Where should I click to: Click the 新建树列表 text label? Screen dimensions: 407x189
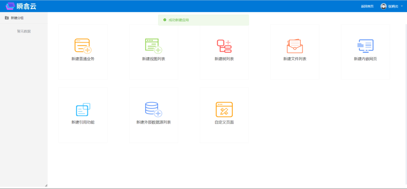224,59
